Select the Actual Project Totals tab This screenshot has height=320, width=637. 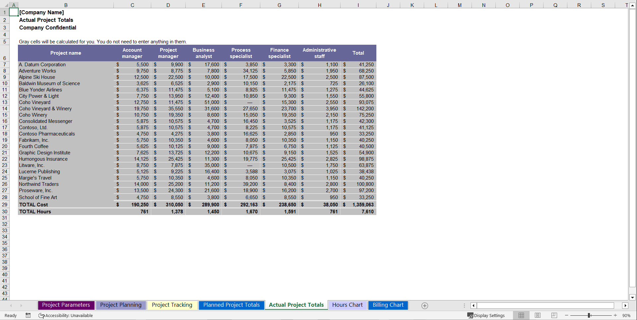pyautogui.click(x=296, y=305)
